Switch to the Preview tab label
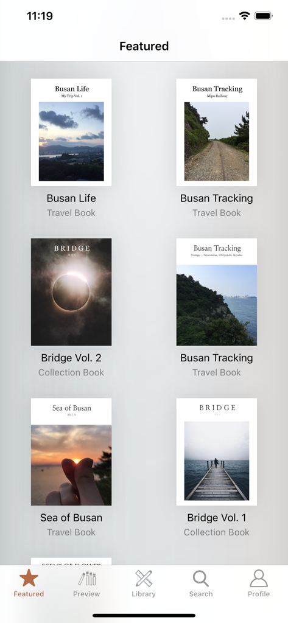 pyautogui.click(x=86, y=594)
